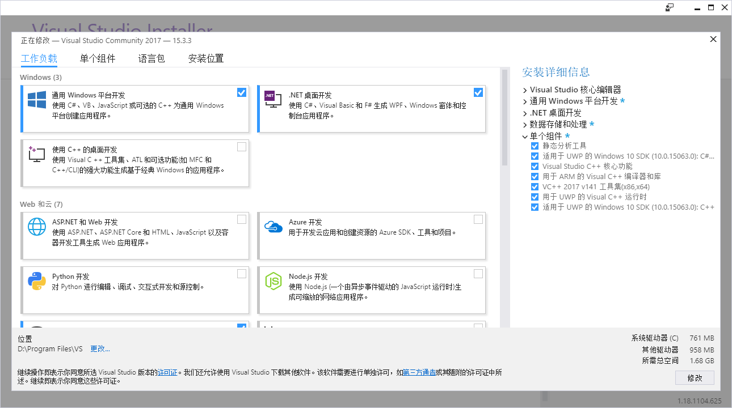This screenshot has height=408, width=732.
Task: Expand the 数据存储和处理 details node
Action: point(525,125)
